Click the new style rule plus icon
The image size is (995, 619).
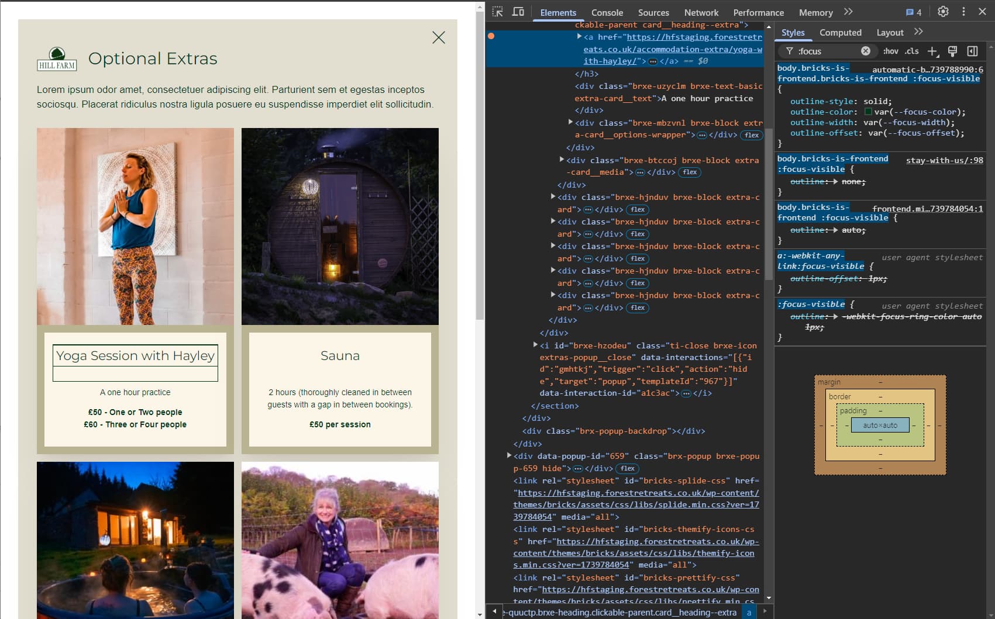tap(933, 51)
